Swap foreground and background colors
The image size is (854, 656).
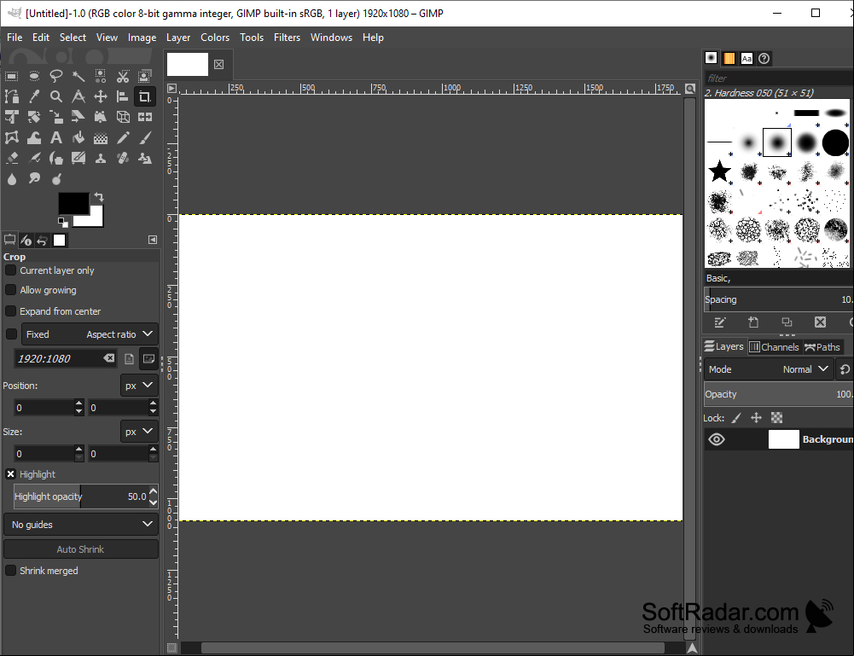99,196
